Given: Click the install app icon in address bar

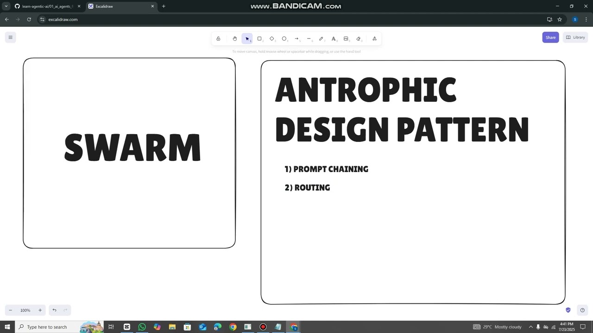Looking at the screenshot, I should pos(549,19).
